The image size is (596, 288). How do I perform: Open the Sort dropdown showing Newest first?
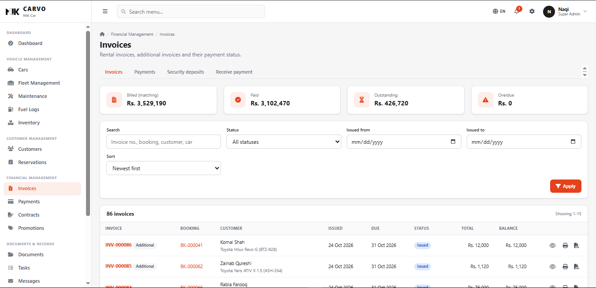(164, 168)
